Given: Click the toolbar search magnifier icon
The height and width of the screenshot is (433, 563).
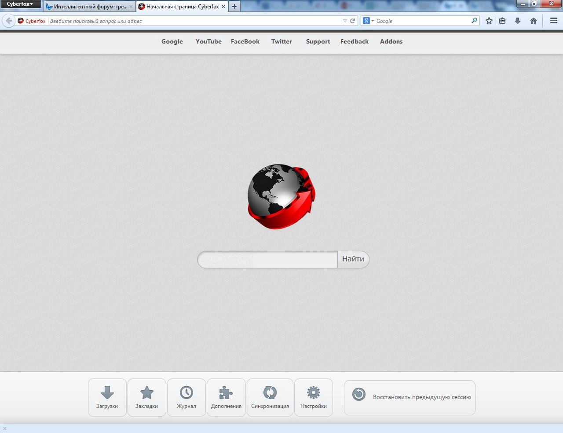Looking at the screenshot, I should point(474,21).
